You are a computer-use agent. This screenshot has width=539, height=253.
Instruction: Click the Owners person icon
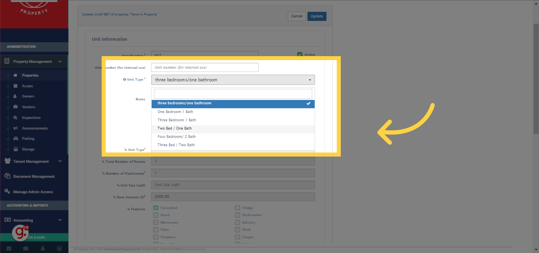tap(15, 96)
